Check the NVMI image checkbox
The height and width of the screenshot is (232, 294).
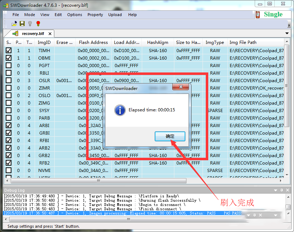9,170
